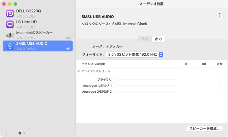This screenshot has height=137, width=228.
Task: Maximize the window with the green button
Action: 15,4
